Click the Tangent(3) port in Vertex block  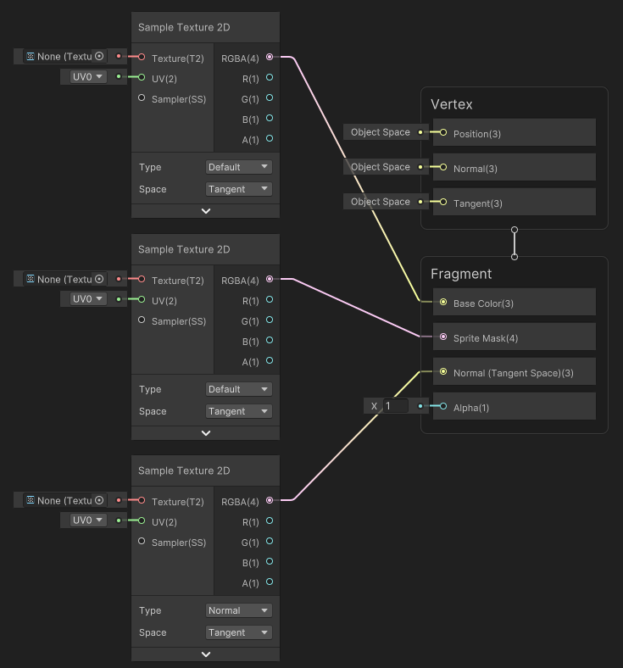443,203
